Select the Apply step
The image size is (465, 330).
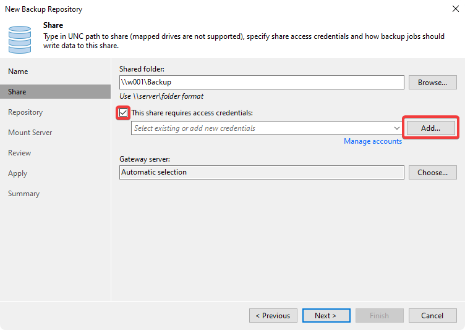click(17, 173)
